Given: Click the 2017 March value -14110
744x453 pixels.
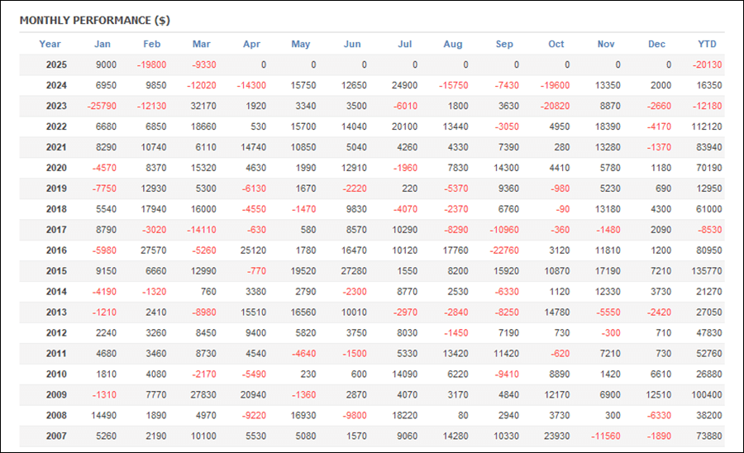Looking at the screenshot, I should point(202,230).
